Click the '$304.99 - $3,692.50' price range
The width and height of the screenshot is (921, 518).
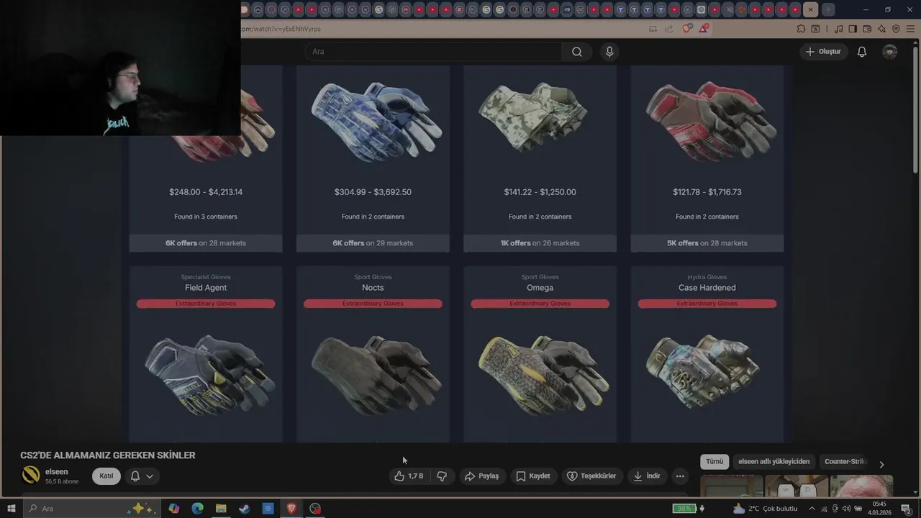pyautogui.click(x=373, y=192)
